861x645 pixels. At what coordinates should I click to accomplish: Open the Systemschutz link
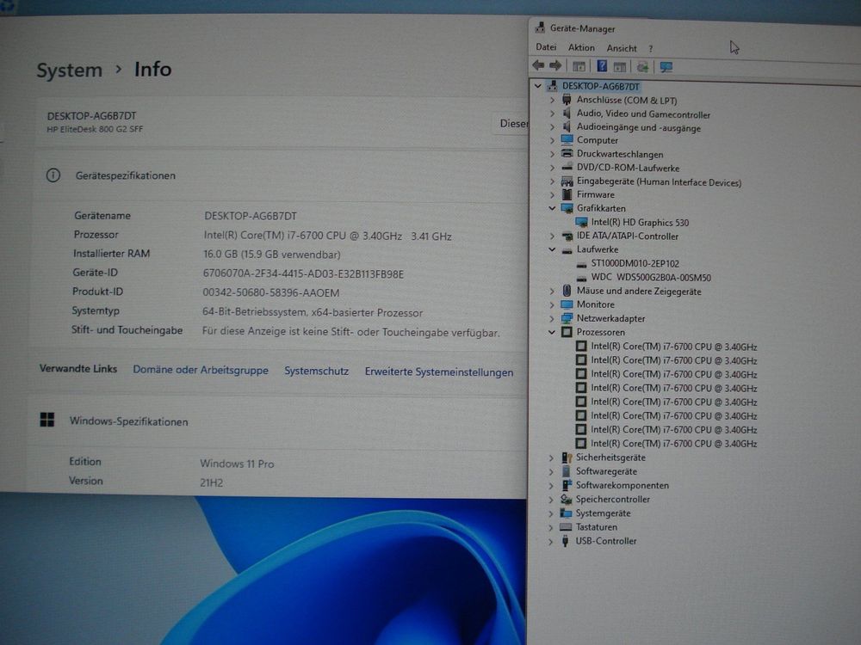[x=316, y=372]
